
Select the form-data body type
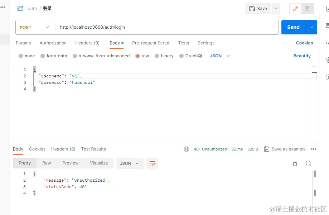tap(43, 56)
